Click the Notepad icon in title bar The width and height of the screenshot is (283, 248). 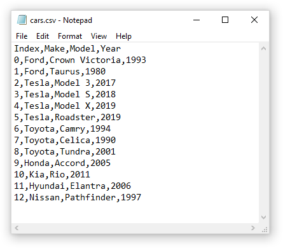(x=22, y=20)
